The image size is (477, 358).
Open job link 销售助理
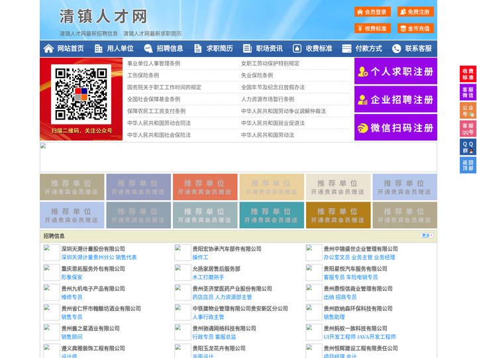(x=334, y=317)
